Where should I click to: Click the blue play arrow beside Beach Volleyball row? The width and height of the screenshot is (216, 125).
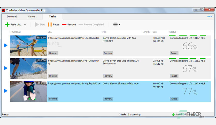(6, 45)
